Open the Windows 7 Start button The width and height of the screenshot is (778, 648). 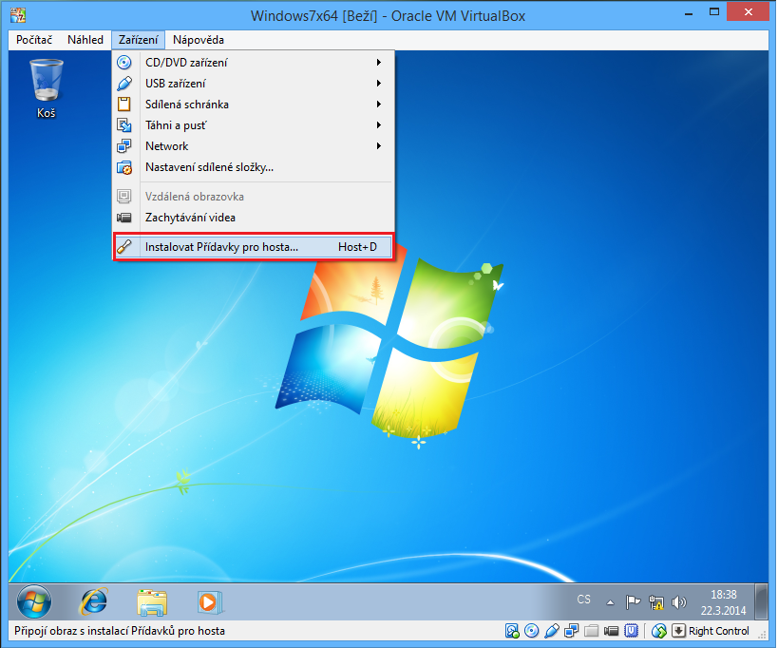(x=34, y=601)
